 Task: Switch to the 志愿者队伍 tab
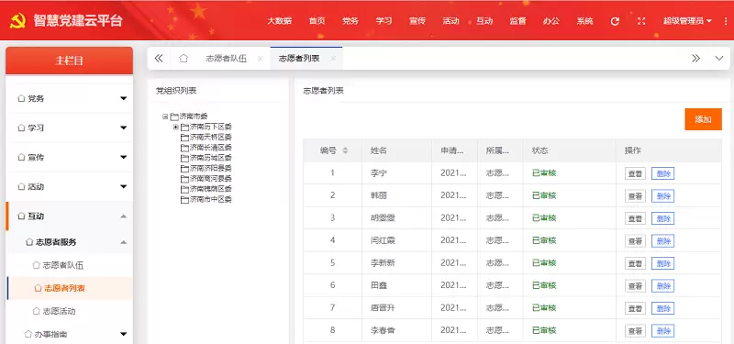coord(226,59)
